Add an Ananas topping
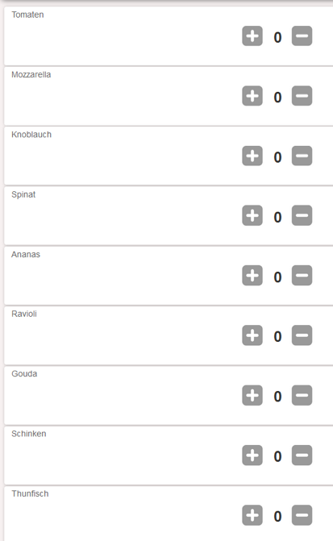Viewport: 333px width, 541px height. (x=252, y=276)
